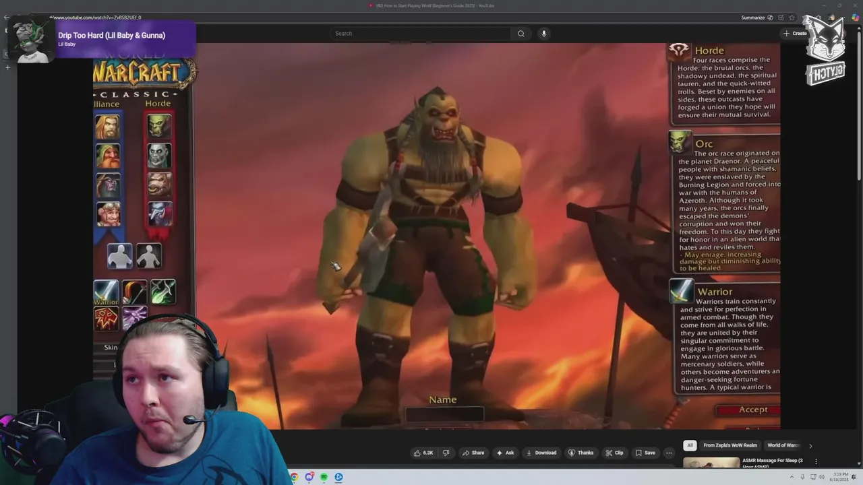The image size is (863, 485).
Task: Open ASMR Massage For Sleep thumbnail
Action: coord(711,463)
